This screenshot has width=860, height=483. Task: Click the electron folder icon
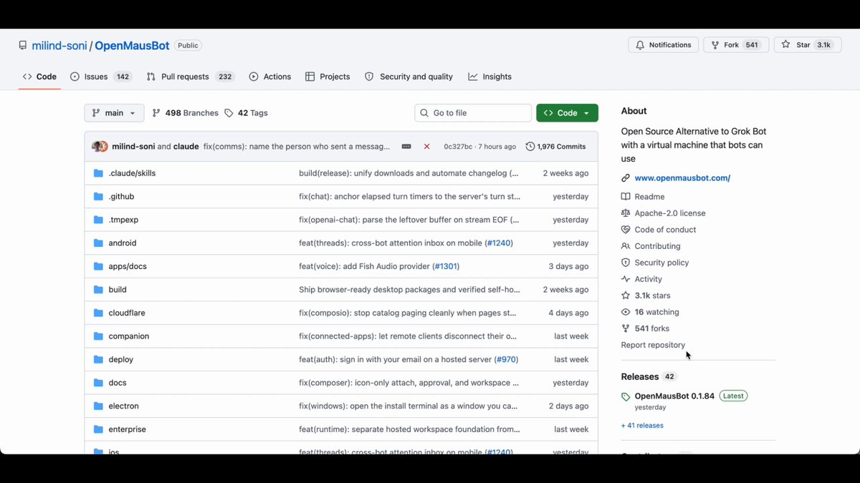tap(98, 406)
